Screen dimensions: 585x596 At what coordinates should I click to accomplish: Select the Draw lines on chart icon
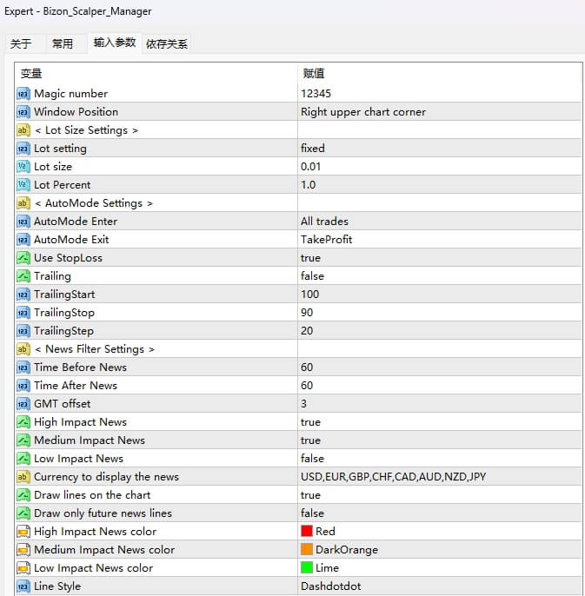coord(23,495)
